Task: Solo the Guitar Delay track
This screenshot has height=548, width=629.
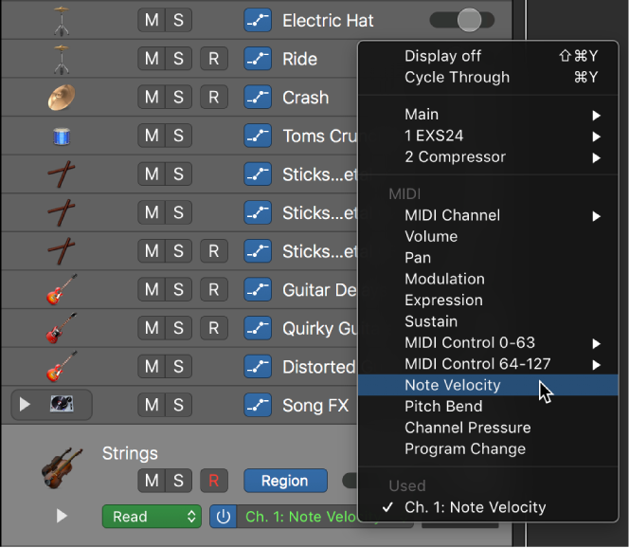Action: (x=178, y=289)
